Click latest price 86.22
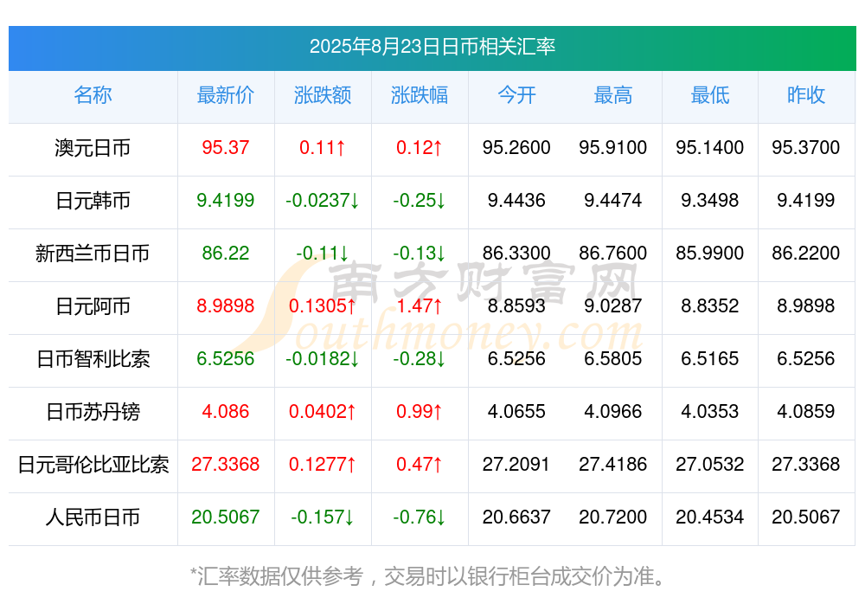865x604 pixels. point(226,254)
